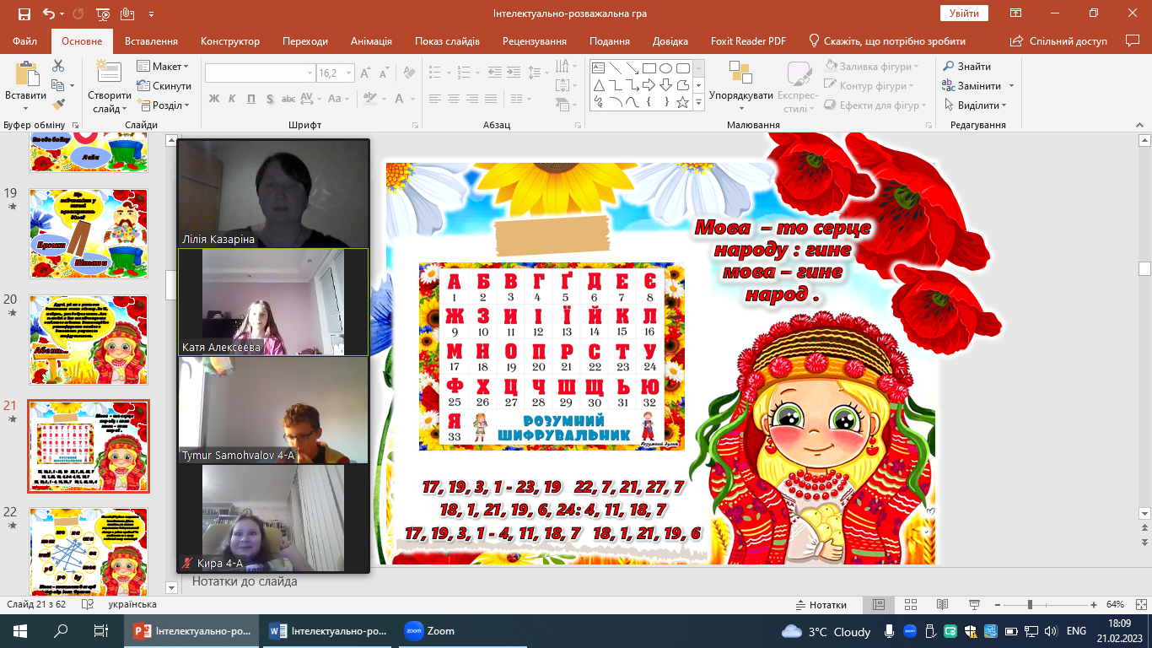Viewport: 1152px width, 648px height.
Task: Click the Замінити replace button
Action: (x=978, y=86)
